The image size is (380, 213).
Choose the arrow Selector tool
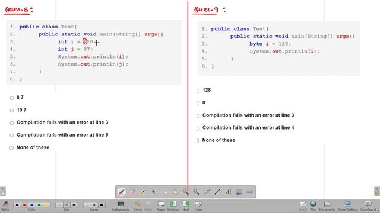[x=154, y=192]
